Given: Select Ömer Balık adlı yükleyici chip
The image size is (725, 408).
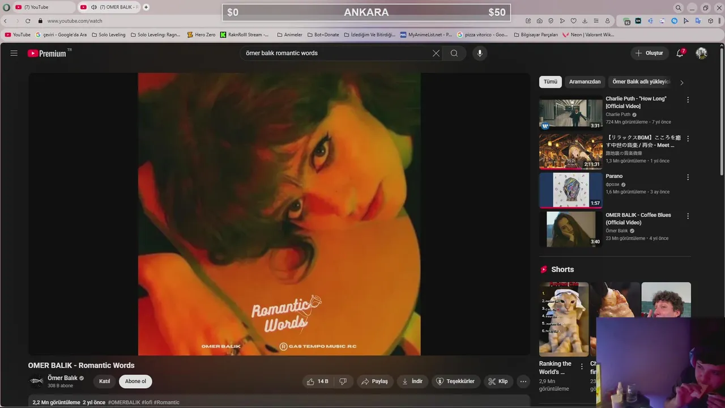Looking at the screenshot, I should tap(641, 82).
